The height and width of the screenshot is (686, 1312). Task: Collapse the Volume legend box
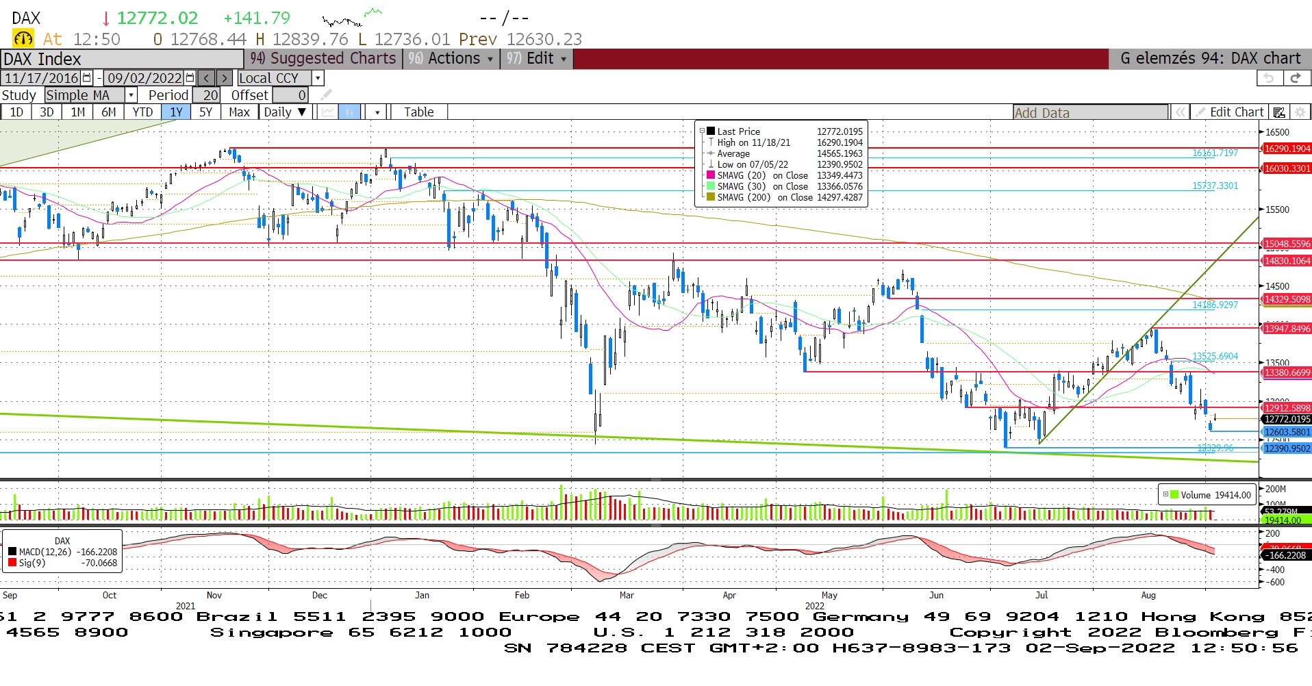pyautogui.click(x=1165, y=494)
